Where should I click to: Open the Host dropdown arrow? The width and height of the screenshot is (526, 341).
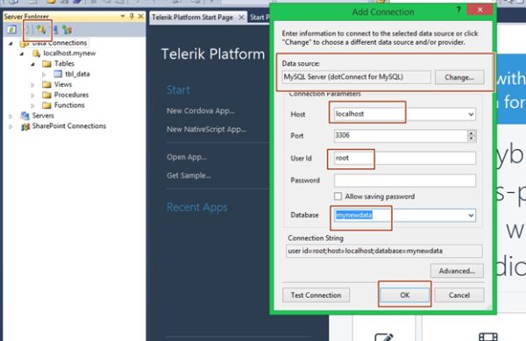pyautogui.click(x=471, y=114)
